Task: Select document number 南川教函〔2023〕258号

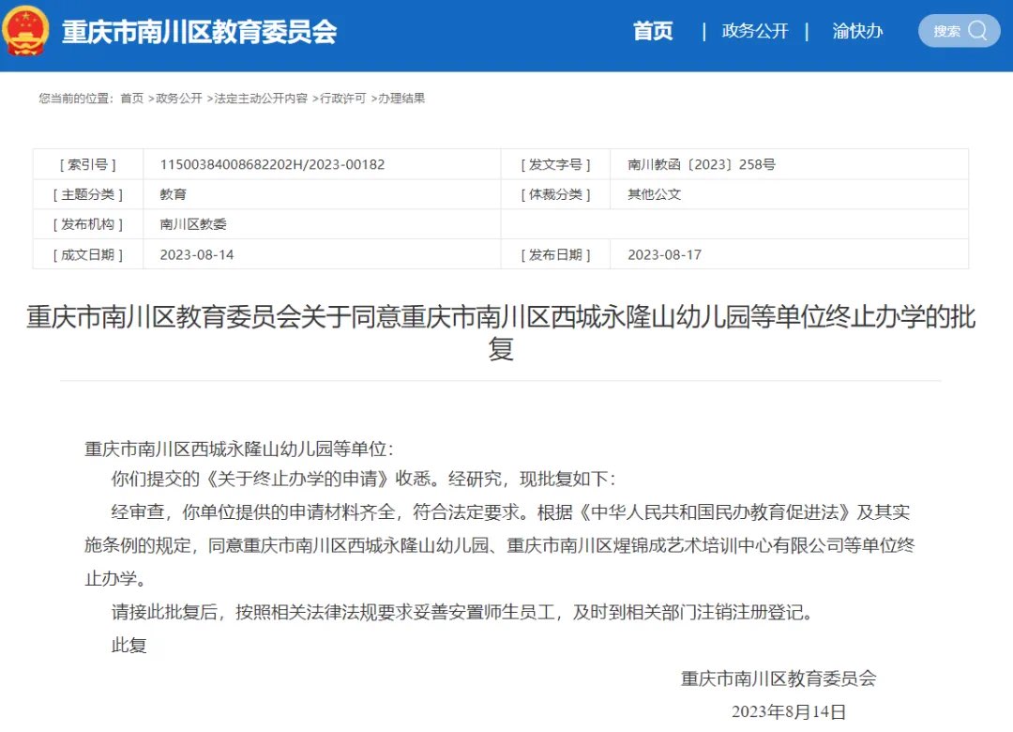Action: pos(702,164)
